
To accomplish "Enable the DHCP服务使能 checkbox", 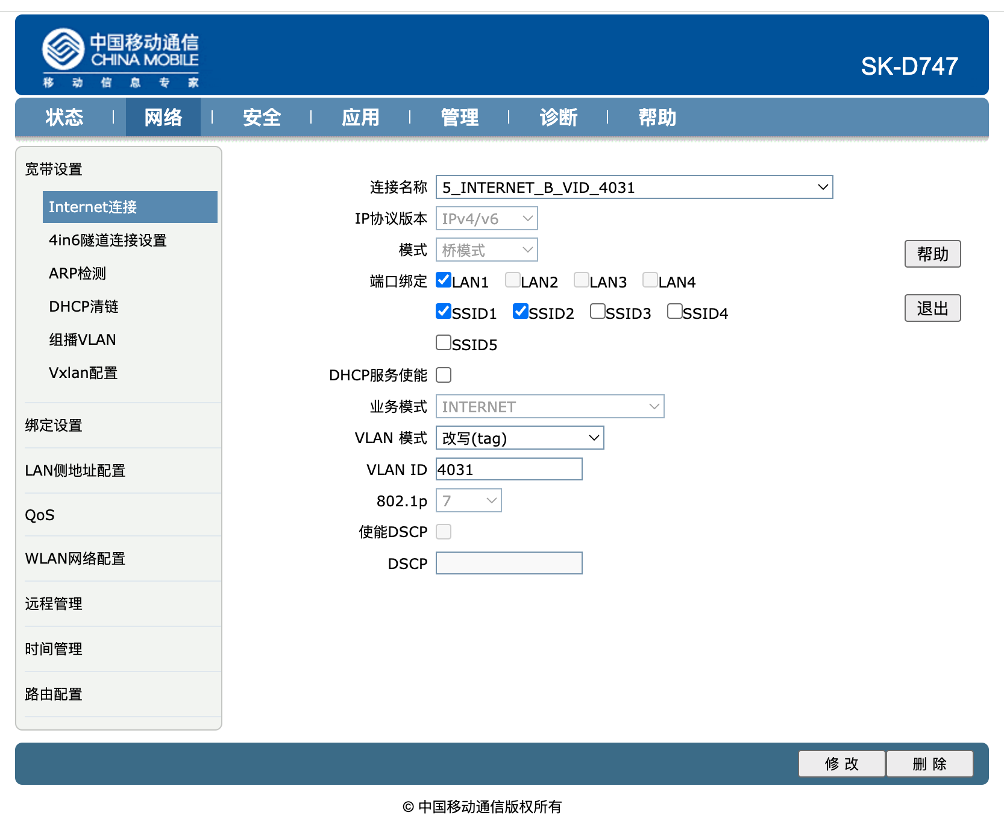I will pos(443,374).
